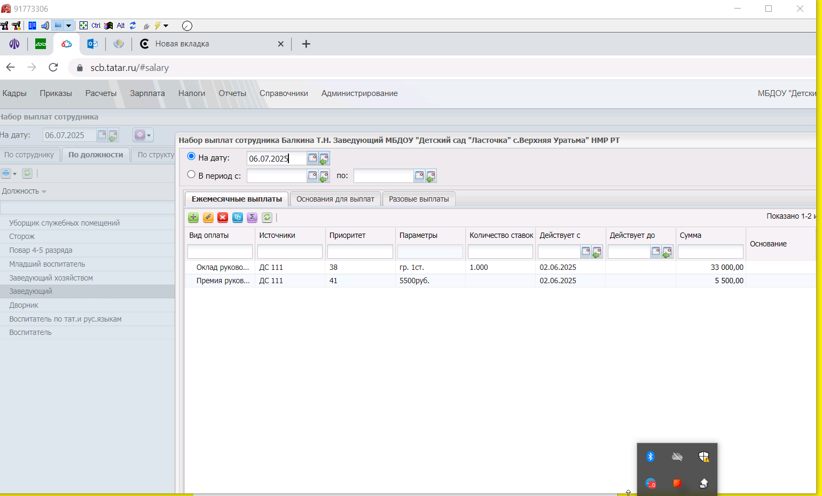Expand monitor display dropdown in remote toolbar
Screen dimensions: 822x496
tap(68, 26)
